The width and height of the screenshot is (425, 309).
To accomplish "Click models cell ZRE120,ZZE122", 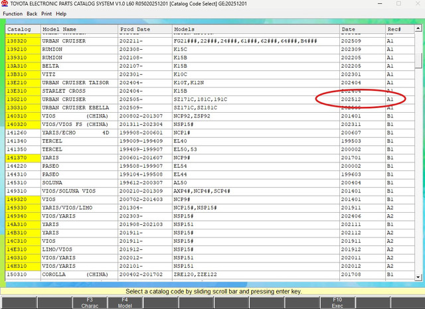I will pos(256,275).
